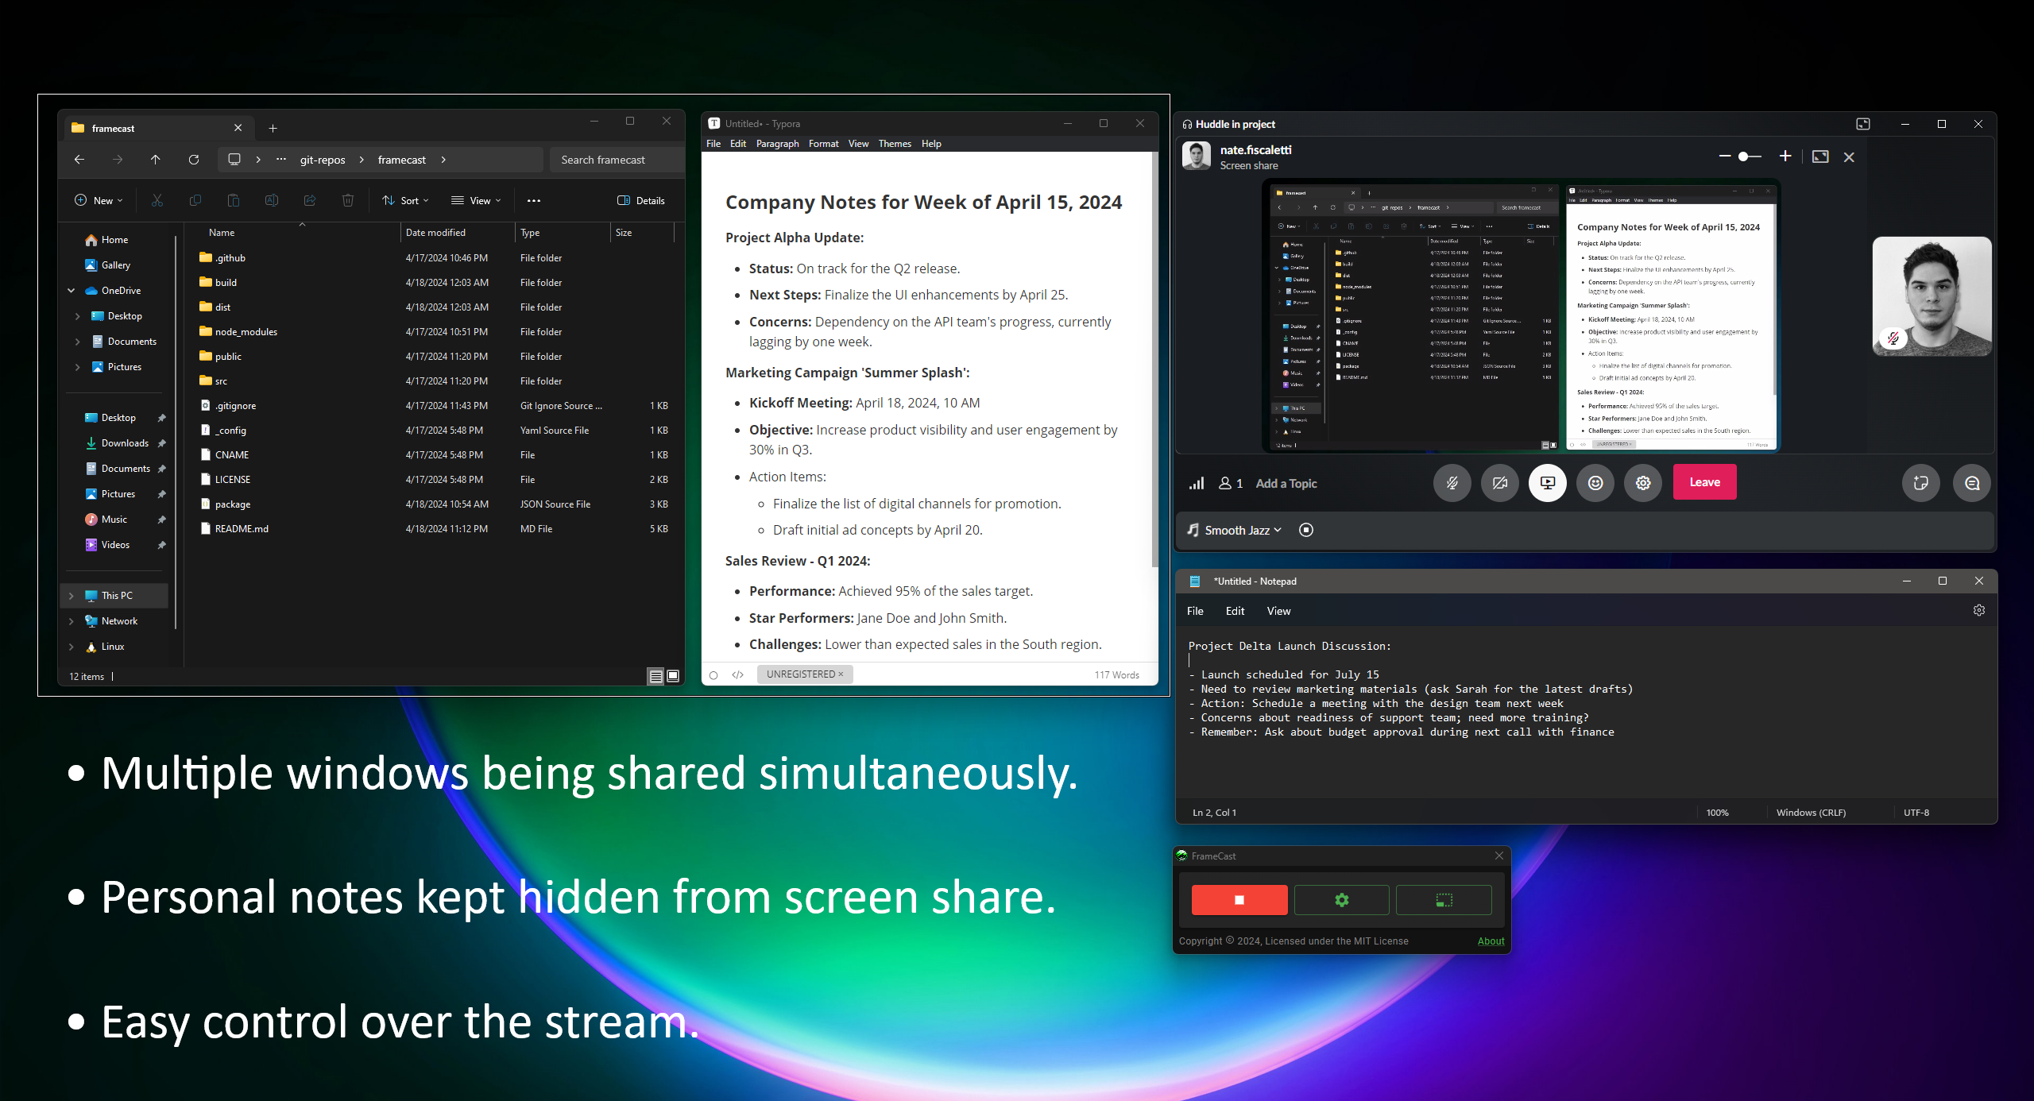Image resolution: width=2034 pixels, height=1101 pixels.
Task: Expand the This PC tree node
Action: click(72, 596)
